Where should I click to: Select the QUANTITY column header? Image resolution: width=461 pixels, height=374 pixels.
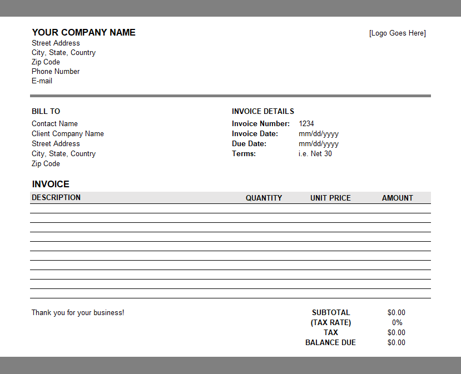(x=264, y=198)
